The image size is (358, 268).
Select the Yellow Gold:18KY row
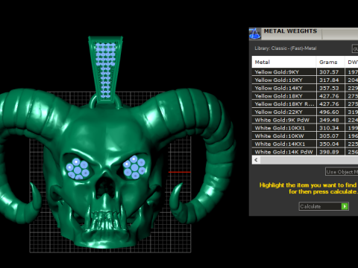point(305,96)
